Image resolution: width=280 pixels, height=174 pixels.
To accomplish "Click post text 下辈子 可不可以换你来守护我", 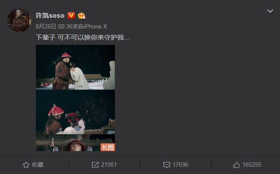I will pos(83,38).
